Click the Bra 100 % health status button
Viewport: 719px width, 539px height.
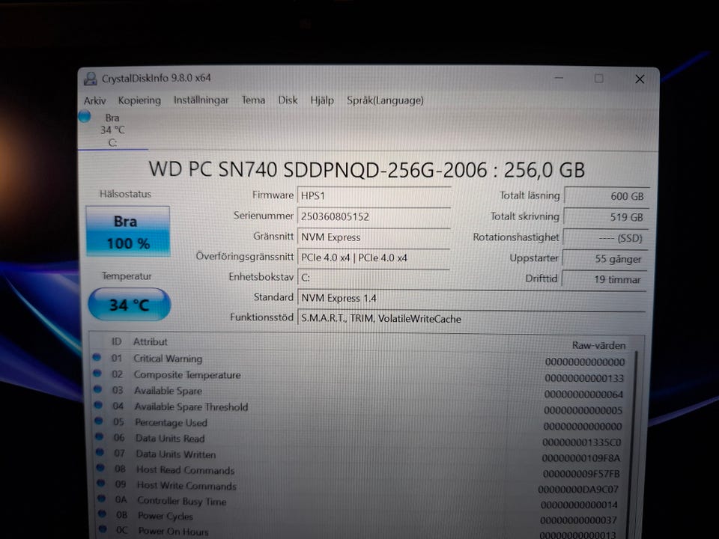128,231
